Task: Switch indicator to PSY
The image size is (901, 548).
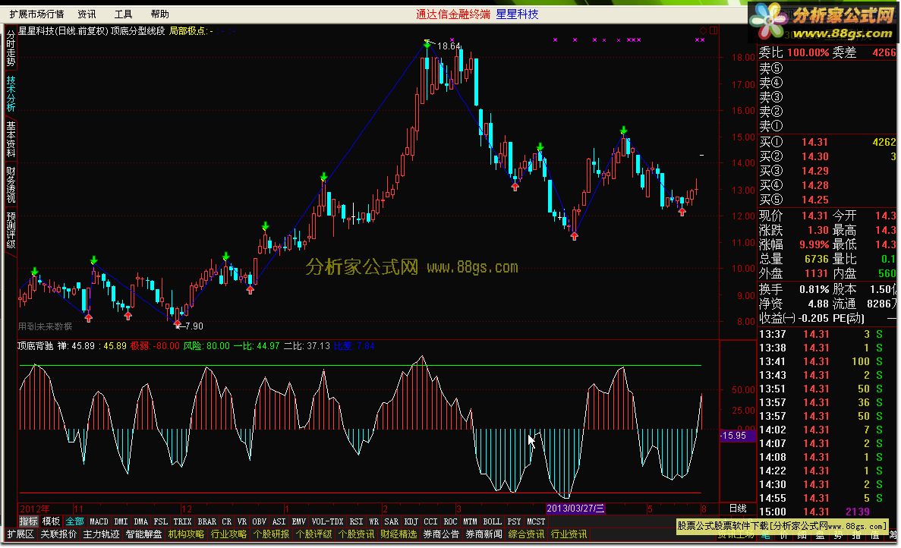Action: (515, 521)
